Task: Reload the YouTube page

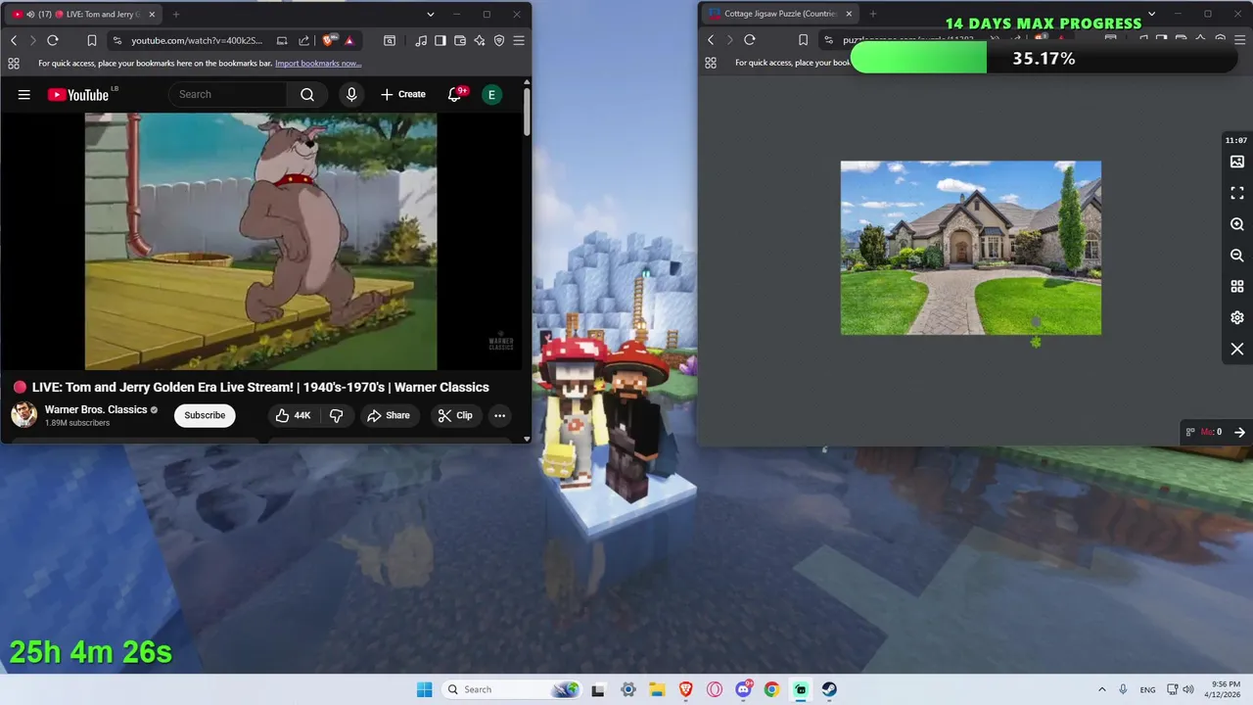Action: (x=53, y=40)
